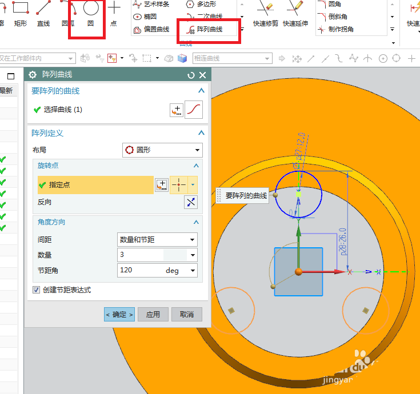Click the orange origin point of coordinate triad

pyautogui.click(x=298, y=272)
